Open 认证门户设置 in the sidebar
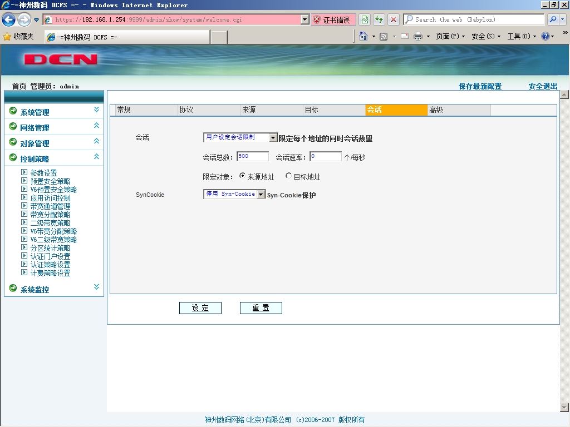Screen dimensions: 570x427 click(50, 256)
